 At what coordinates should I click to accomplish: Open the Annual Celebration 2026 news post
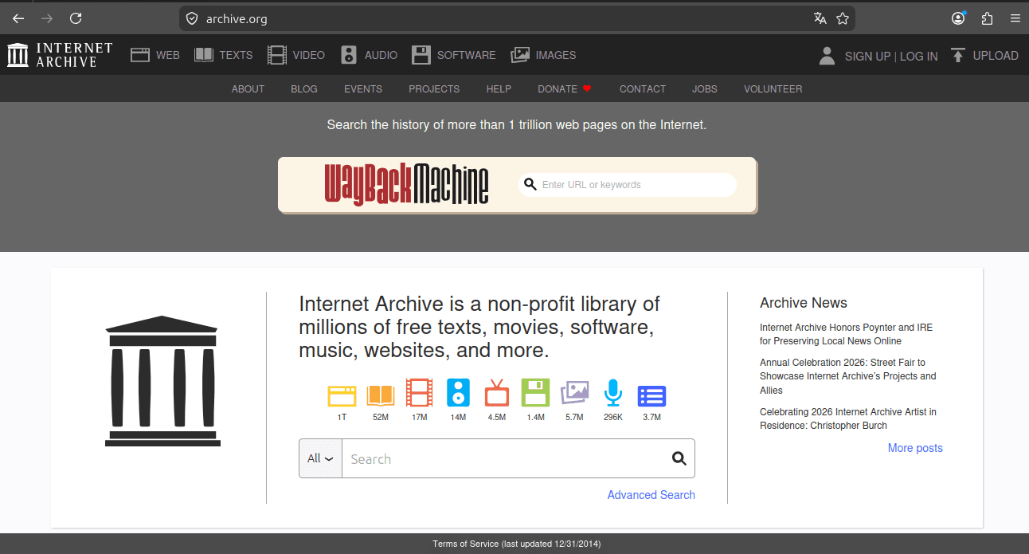[848, 376]
